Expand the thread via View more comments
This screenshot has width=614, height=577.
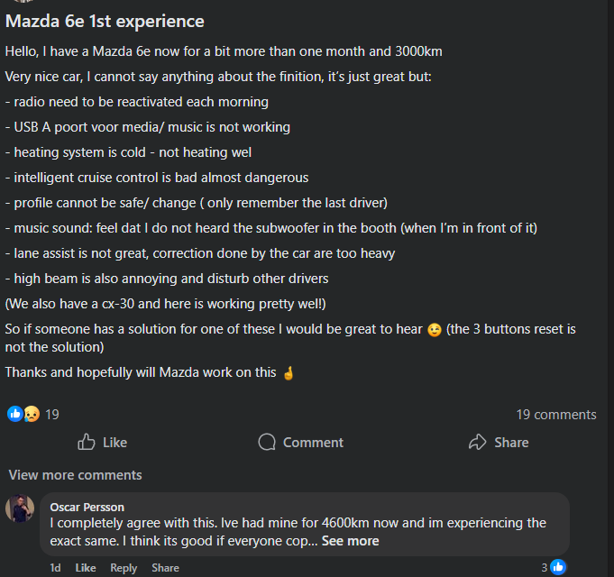76,474
